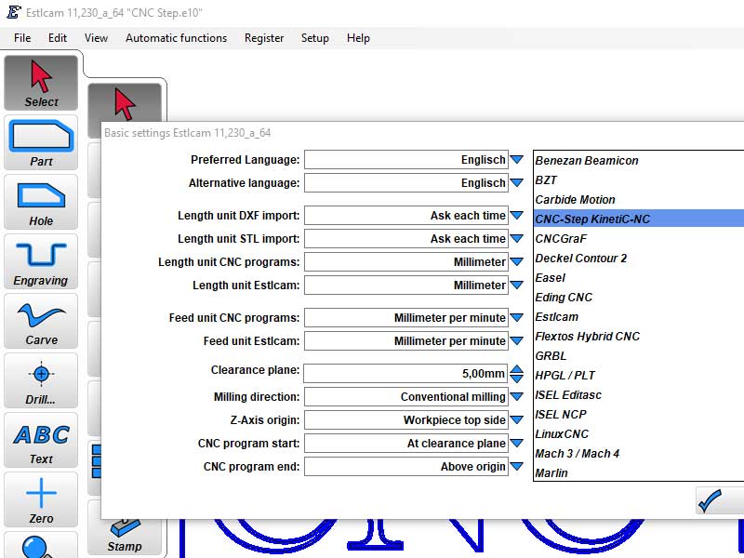Activate the Engraving tool
The height and width of the screenshot is (558, 744).
(41, 262)
